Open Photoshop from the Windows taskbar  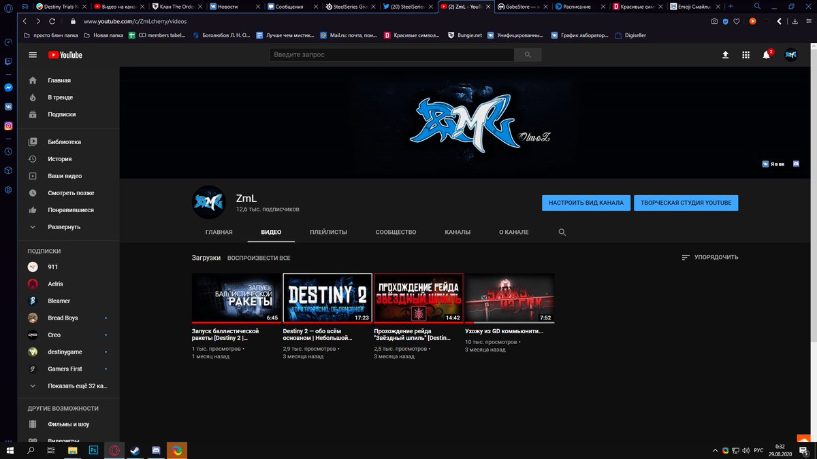click(x=93, y=450)
